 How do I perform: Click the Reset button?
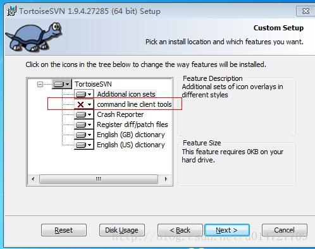64,230
